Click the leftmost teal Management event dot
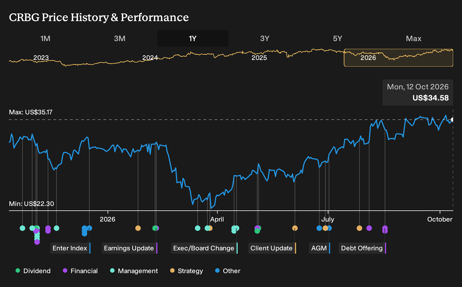Image resolution: width=462 pixels, height=287 pixels. point(23,228)
